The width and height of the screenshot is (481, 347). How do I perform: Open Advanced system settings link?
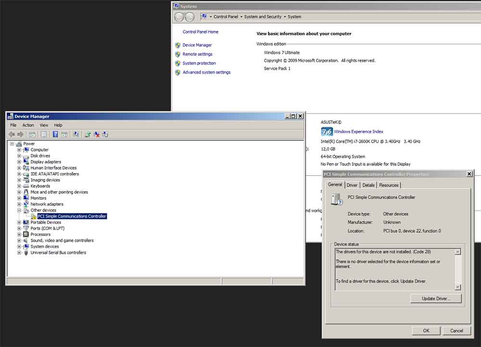tap(206, 73)
